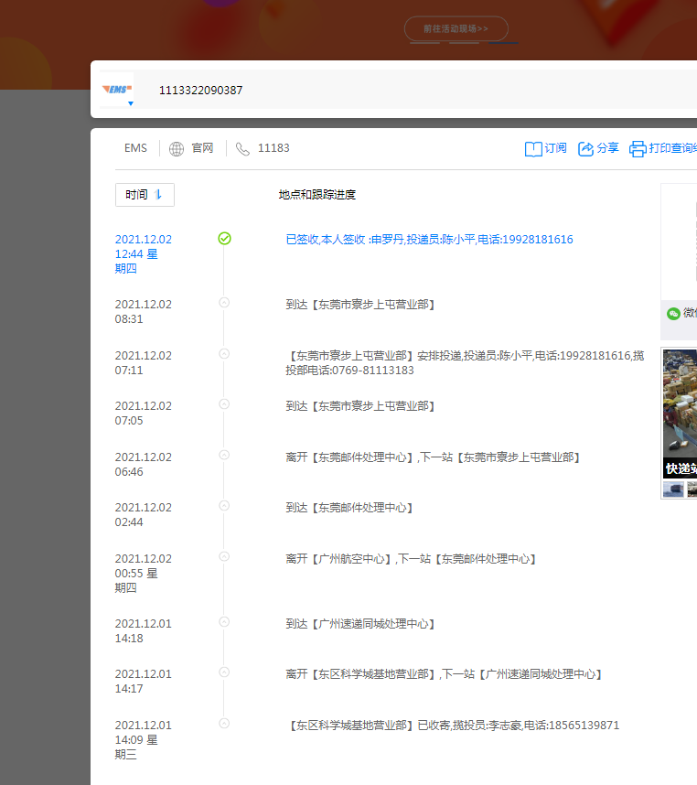Click timeline marker for 到达东莞邮件处理中心
This screenshot has width=697, height=785.
pos(224,506)
